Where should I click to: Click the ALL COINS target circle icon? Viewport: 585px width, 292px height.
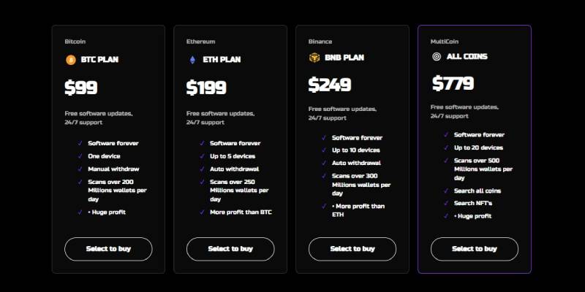tap(437, 57)
